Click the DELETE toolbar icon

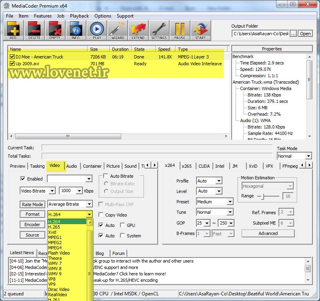pos(34,30)
